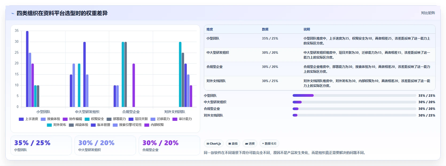Screen dimensions: 446x166
Task: Click the 合规型企业 x-axis label
Action: pos(131,112)
